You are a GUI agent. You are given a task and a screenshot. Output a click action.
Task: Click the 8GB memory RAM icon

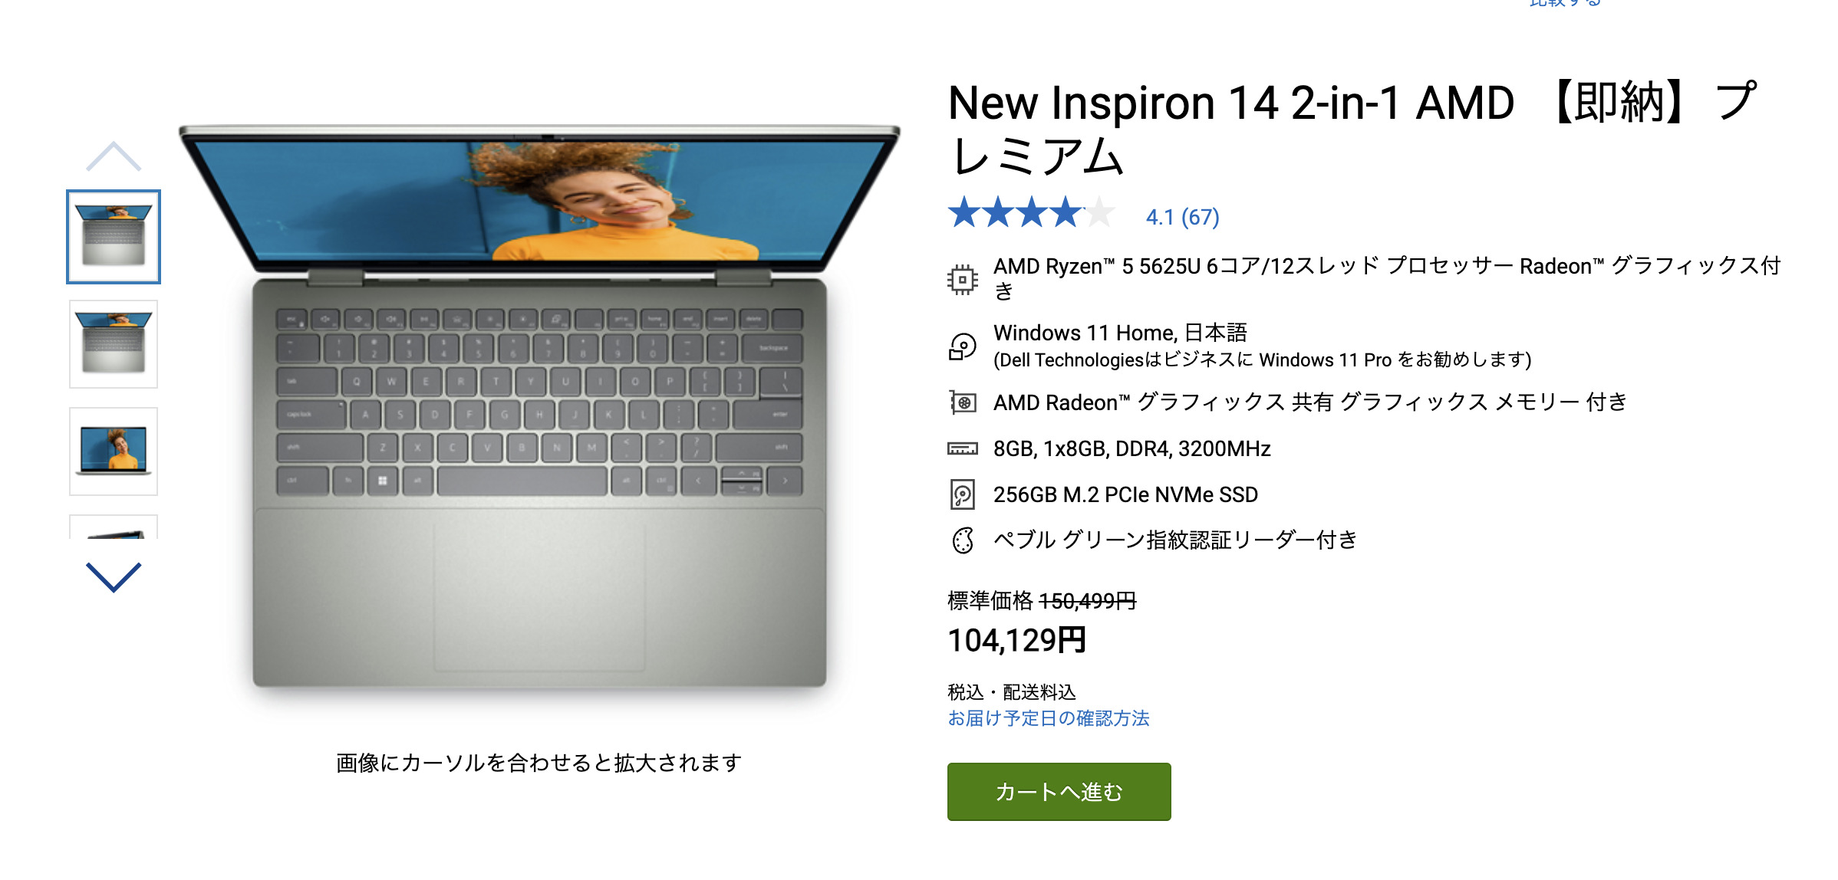[x=962, y=448]
